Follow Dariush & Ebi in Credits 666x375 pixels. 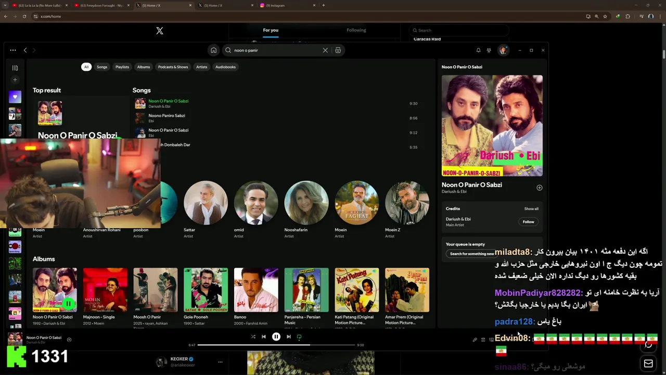(x=528, y=222)
